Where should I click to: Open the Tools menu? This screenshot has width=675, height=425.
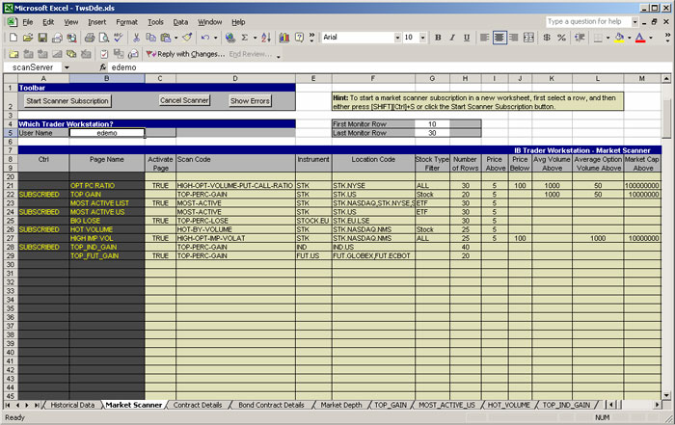click(155, 22)
